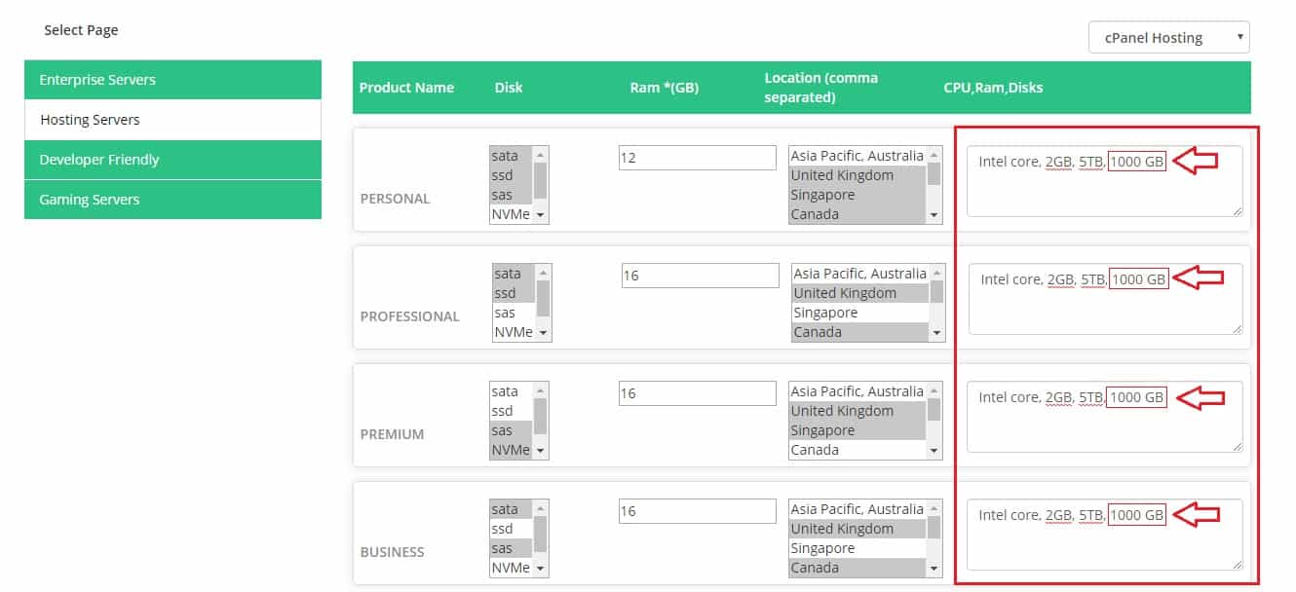Click the PROFESSIONAL Ram input field

700,276
